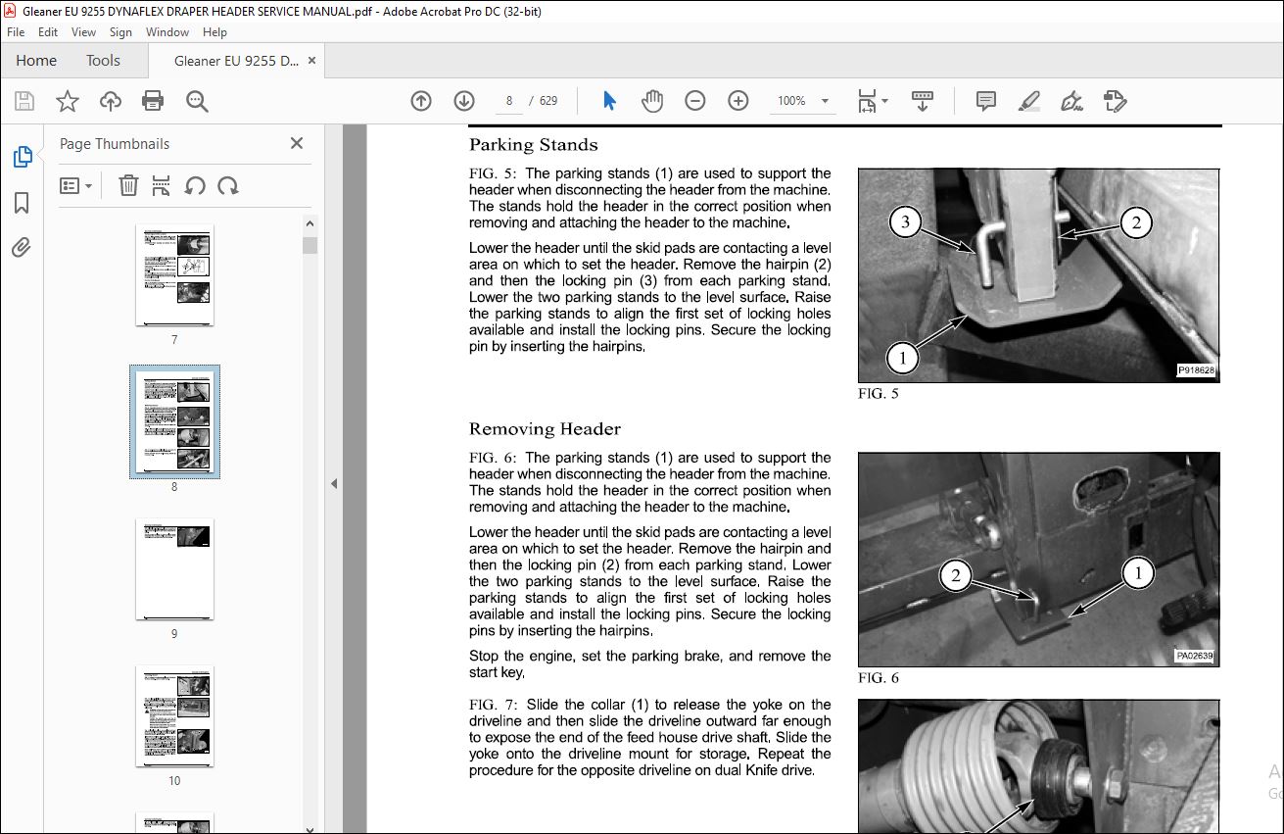The width and height of the screenshot is (1284, 834).
Task: Click the FIG. 6 header image
Action: coord(1039,560)
